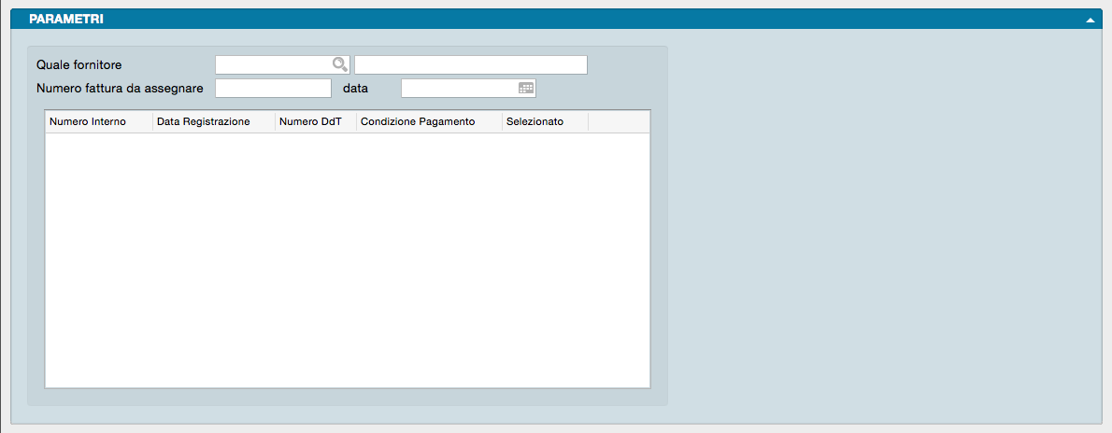
Task: Open the calendar picker icon in data field
Action: click(526, 88)
